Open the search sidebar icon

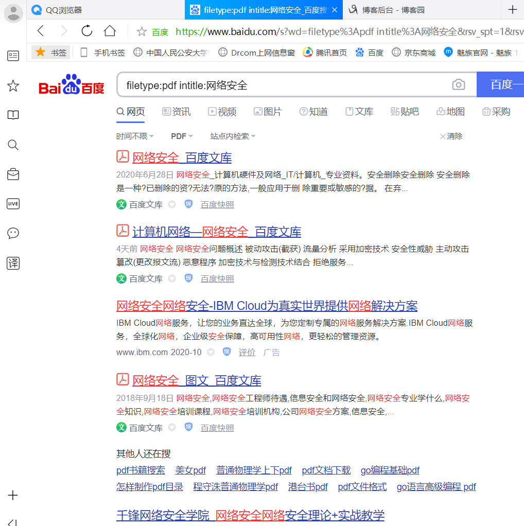13,145
